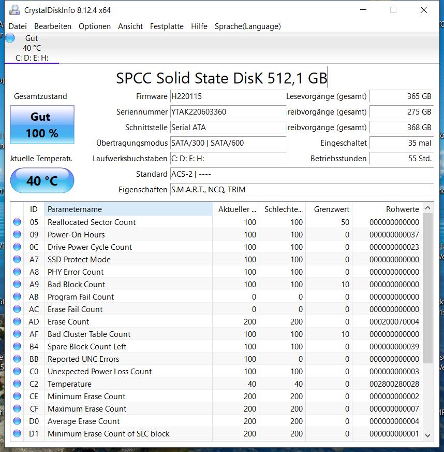Click the Betriebsstunden value 55 Std.
Image resolution: width=444 pixels, height=452 pixels.
[x=402, y=159]
